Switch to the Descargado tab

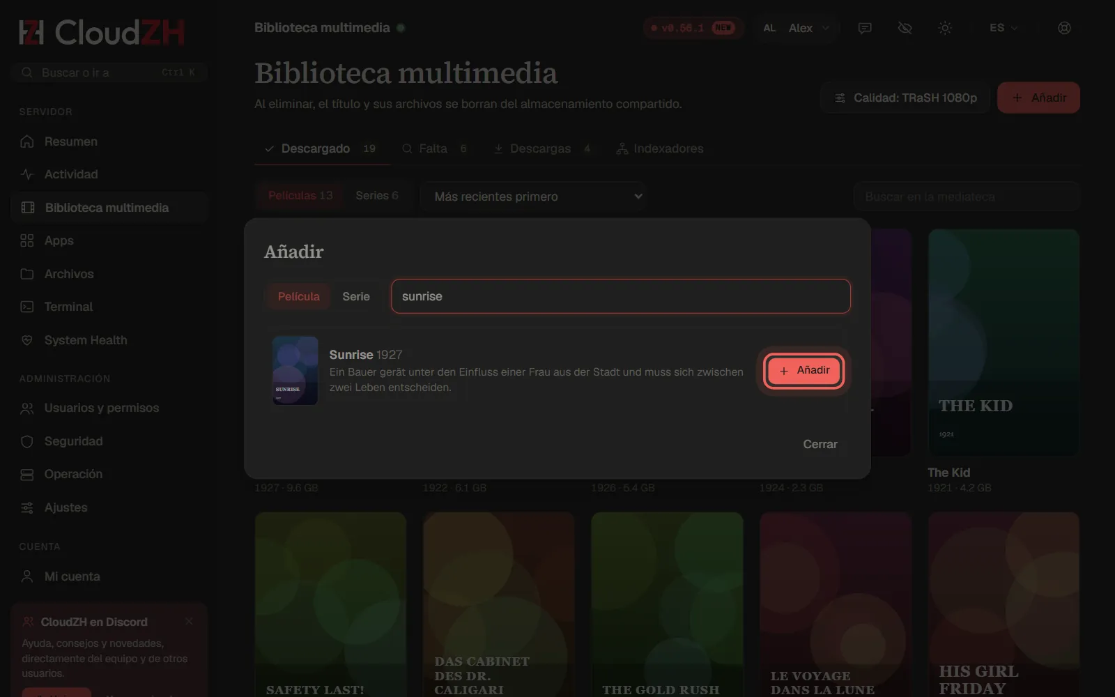click(x=321, y=148)
